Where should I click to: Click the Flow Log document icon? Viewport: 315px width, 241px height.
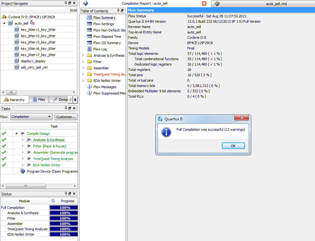pos(89,49)
